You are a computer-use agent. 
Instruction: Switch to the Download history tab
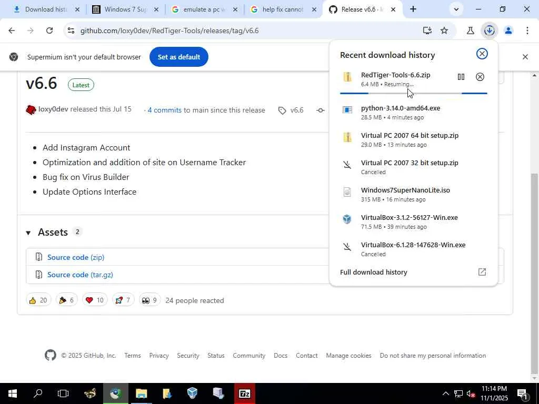click(40, 9)
